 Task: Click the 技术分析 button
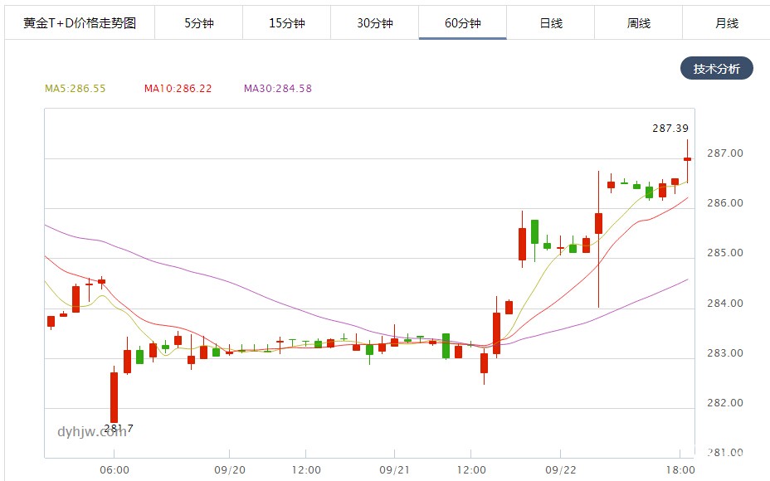[717, 69]
